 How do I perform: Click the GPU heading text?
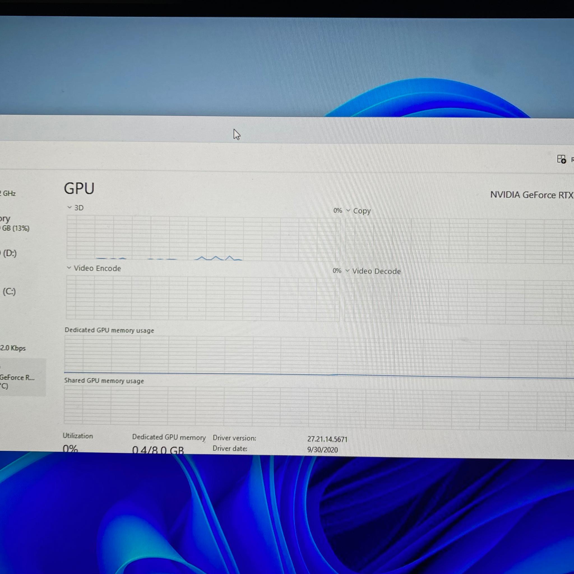79,188
